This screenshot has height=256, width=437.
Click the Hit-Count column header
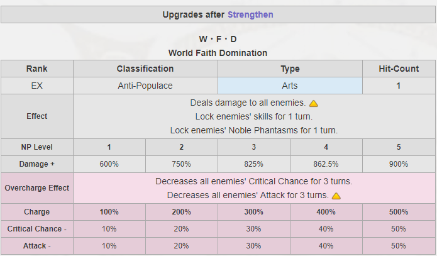(x=399, y=69)
